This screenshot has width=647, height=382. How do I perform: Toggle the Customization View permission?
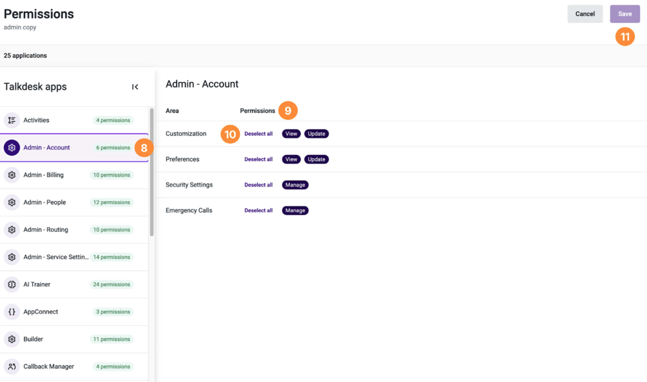[291, 134]
